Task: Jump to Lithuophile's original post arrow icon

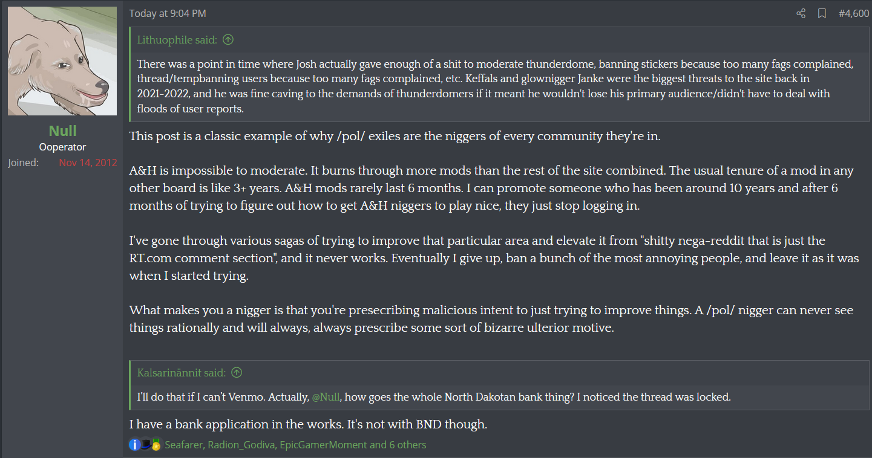Action: tap(228, 40)
